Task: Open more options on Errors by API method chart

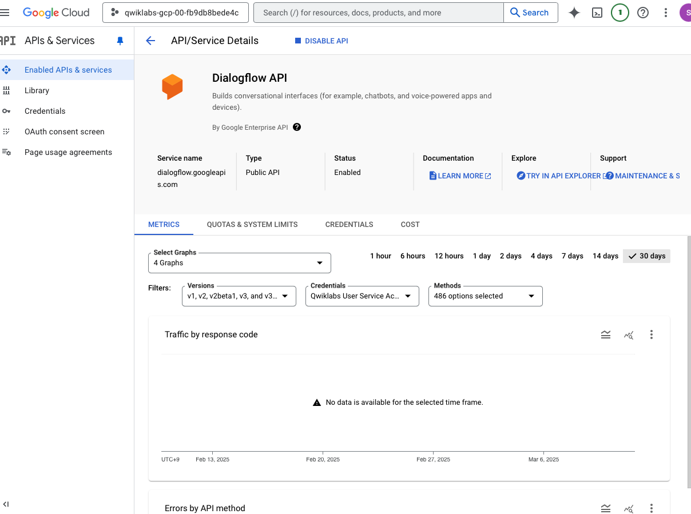Action: point(652,508)
